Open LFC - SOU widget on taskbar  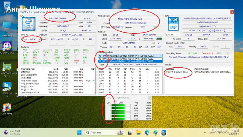point(12,132)
